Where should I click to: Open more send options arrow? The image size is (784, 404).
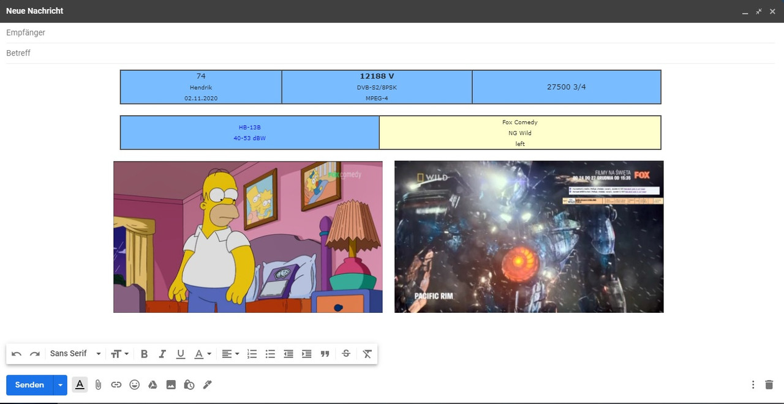pos(60,385)
